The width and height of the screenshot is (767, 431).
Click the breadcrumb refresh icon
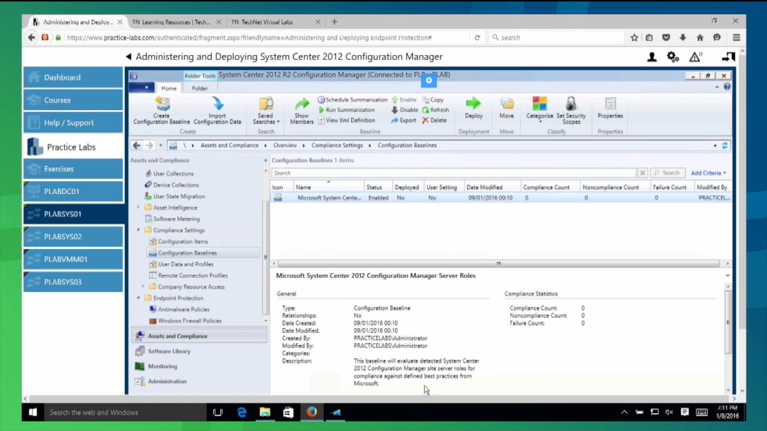pos(724,145)
